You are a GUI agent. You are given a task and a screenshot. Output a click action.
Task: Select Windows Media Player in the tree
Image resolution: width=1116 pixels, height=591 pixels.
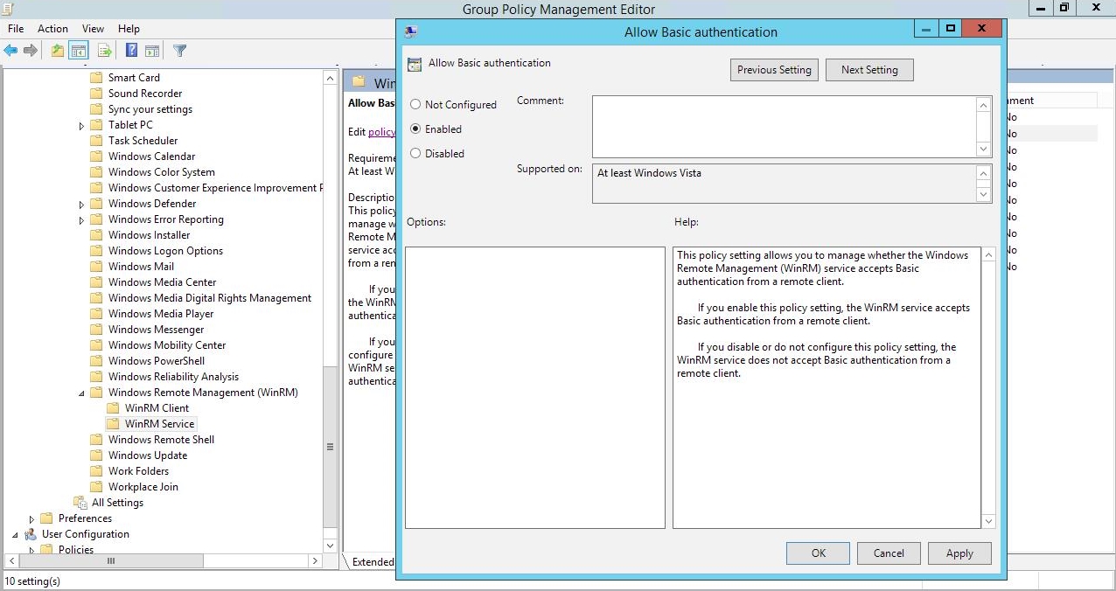(x=161, y=314)
